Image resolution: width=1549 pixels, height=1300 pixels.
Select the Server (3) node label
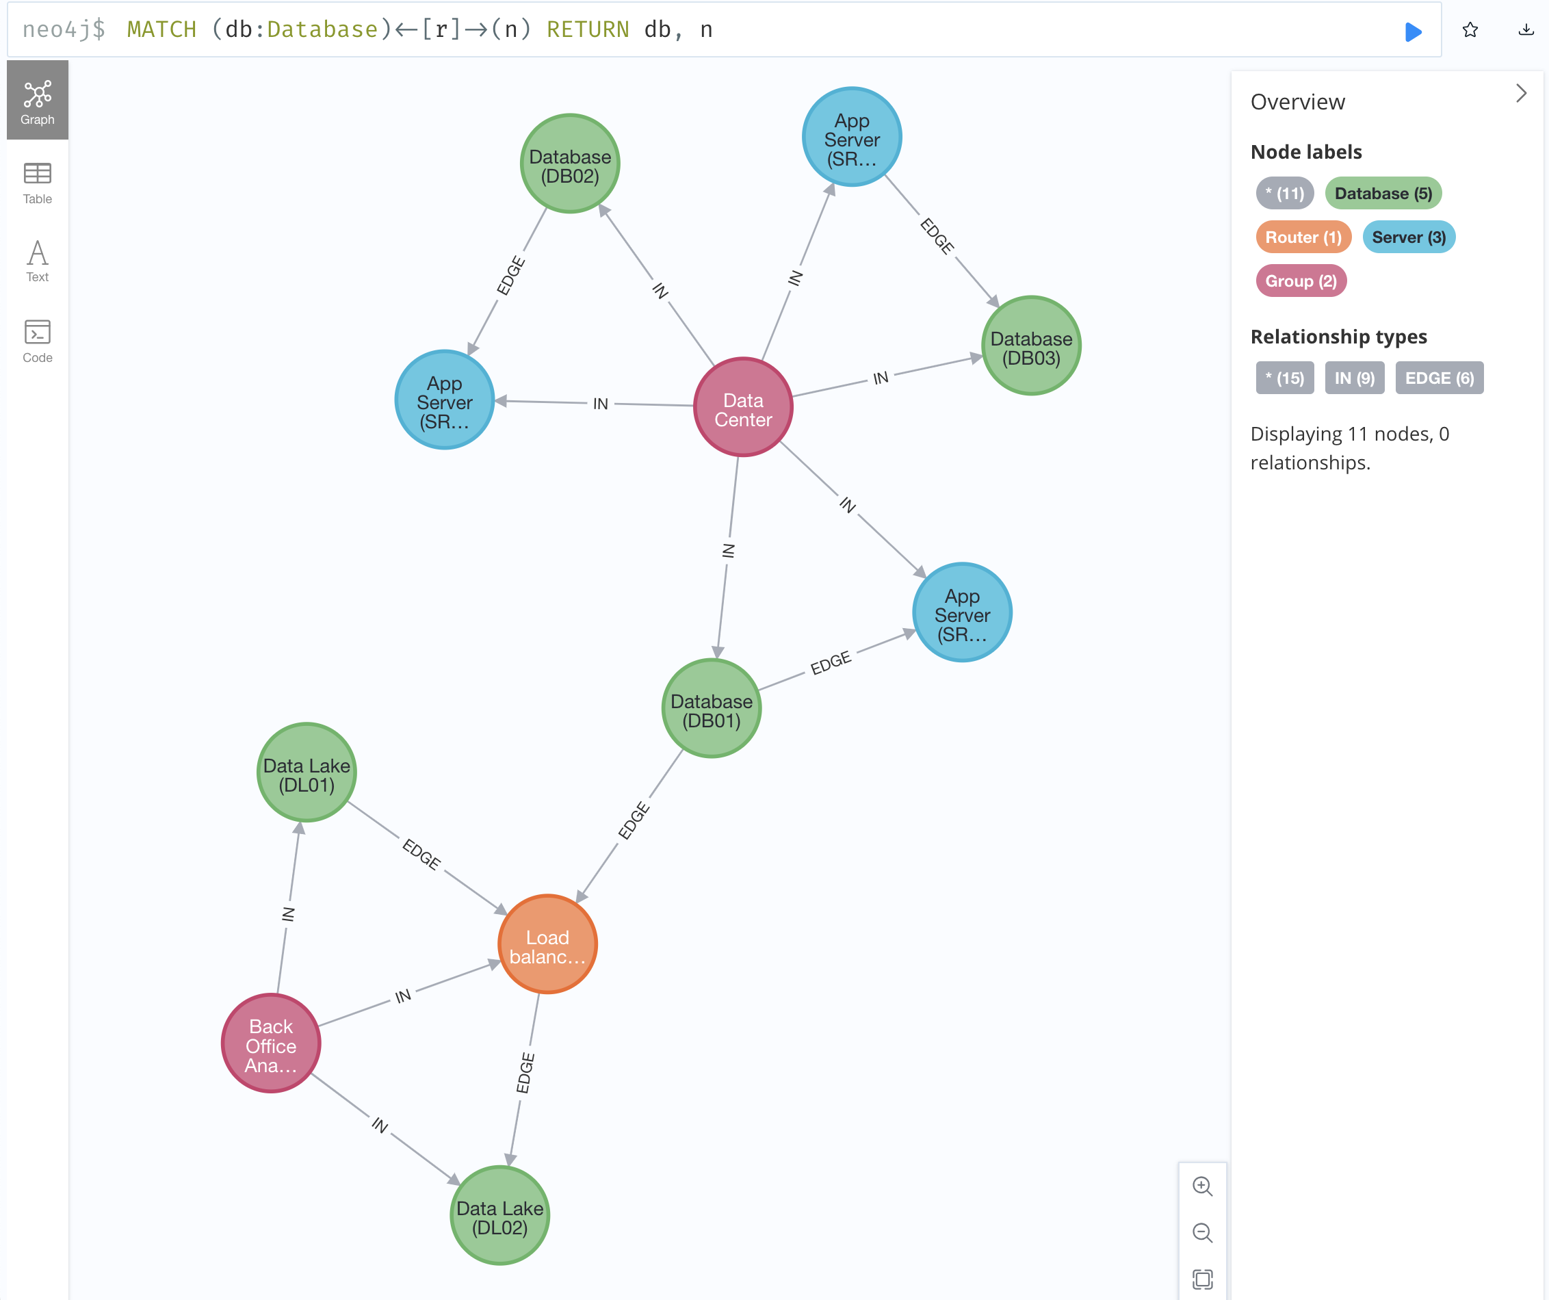click(1408, 237)
